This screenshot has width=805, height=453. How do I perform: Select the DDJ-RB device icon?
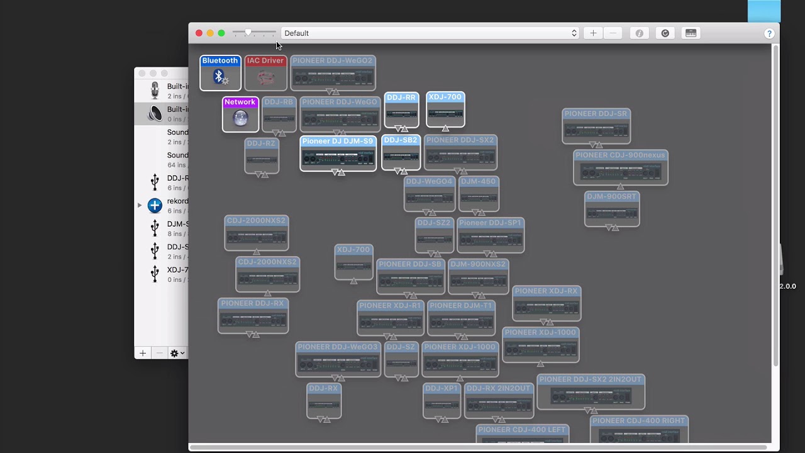click(279, 114)
